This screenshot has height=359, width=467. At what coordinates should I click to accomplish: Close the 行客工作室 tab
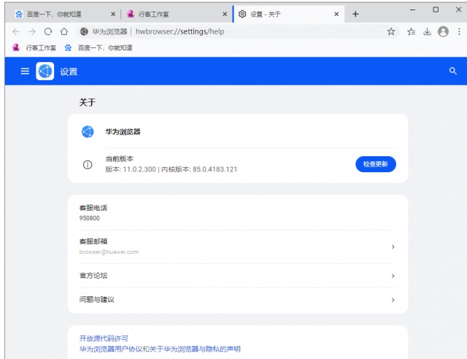click(225, 14)
